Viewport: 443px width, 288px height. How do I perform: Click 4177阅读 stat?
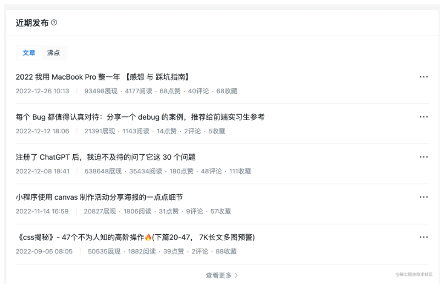(x=139, y=91)
